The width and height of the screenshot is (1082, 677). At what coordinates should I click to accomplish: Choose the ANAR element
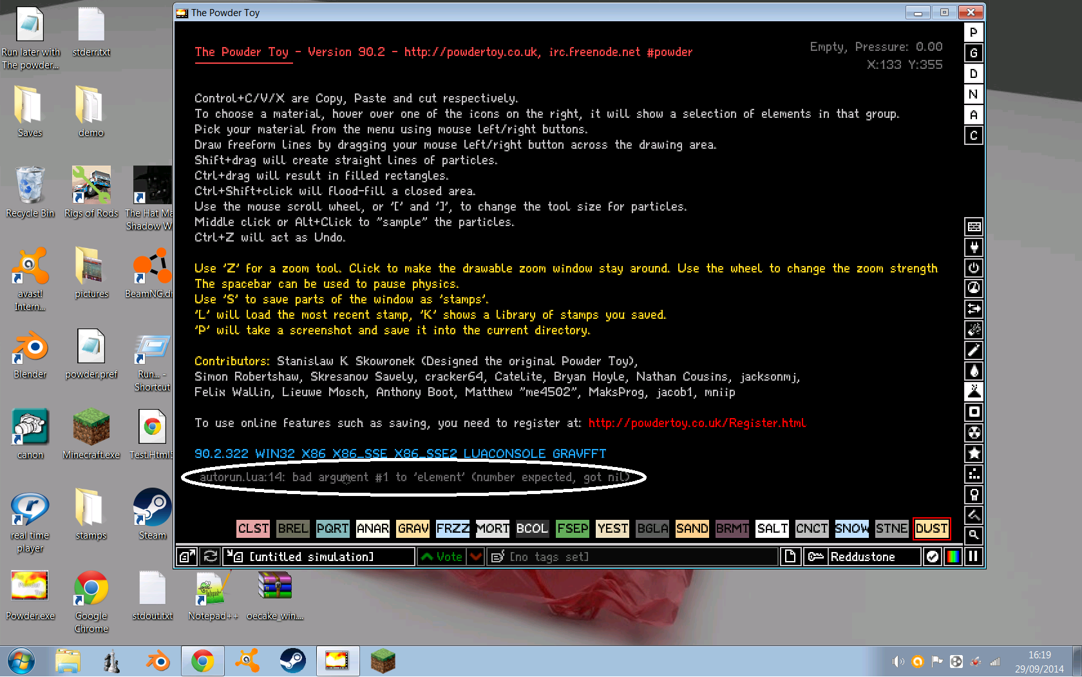pos(373,529)
